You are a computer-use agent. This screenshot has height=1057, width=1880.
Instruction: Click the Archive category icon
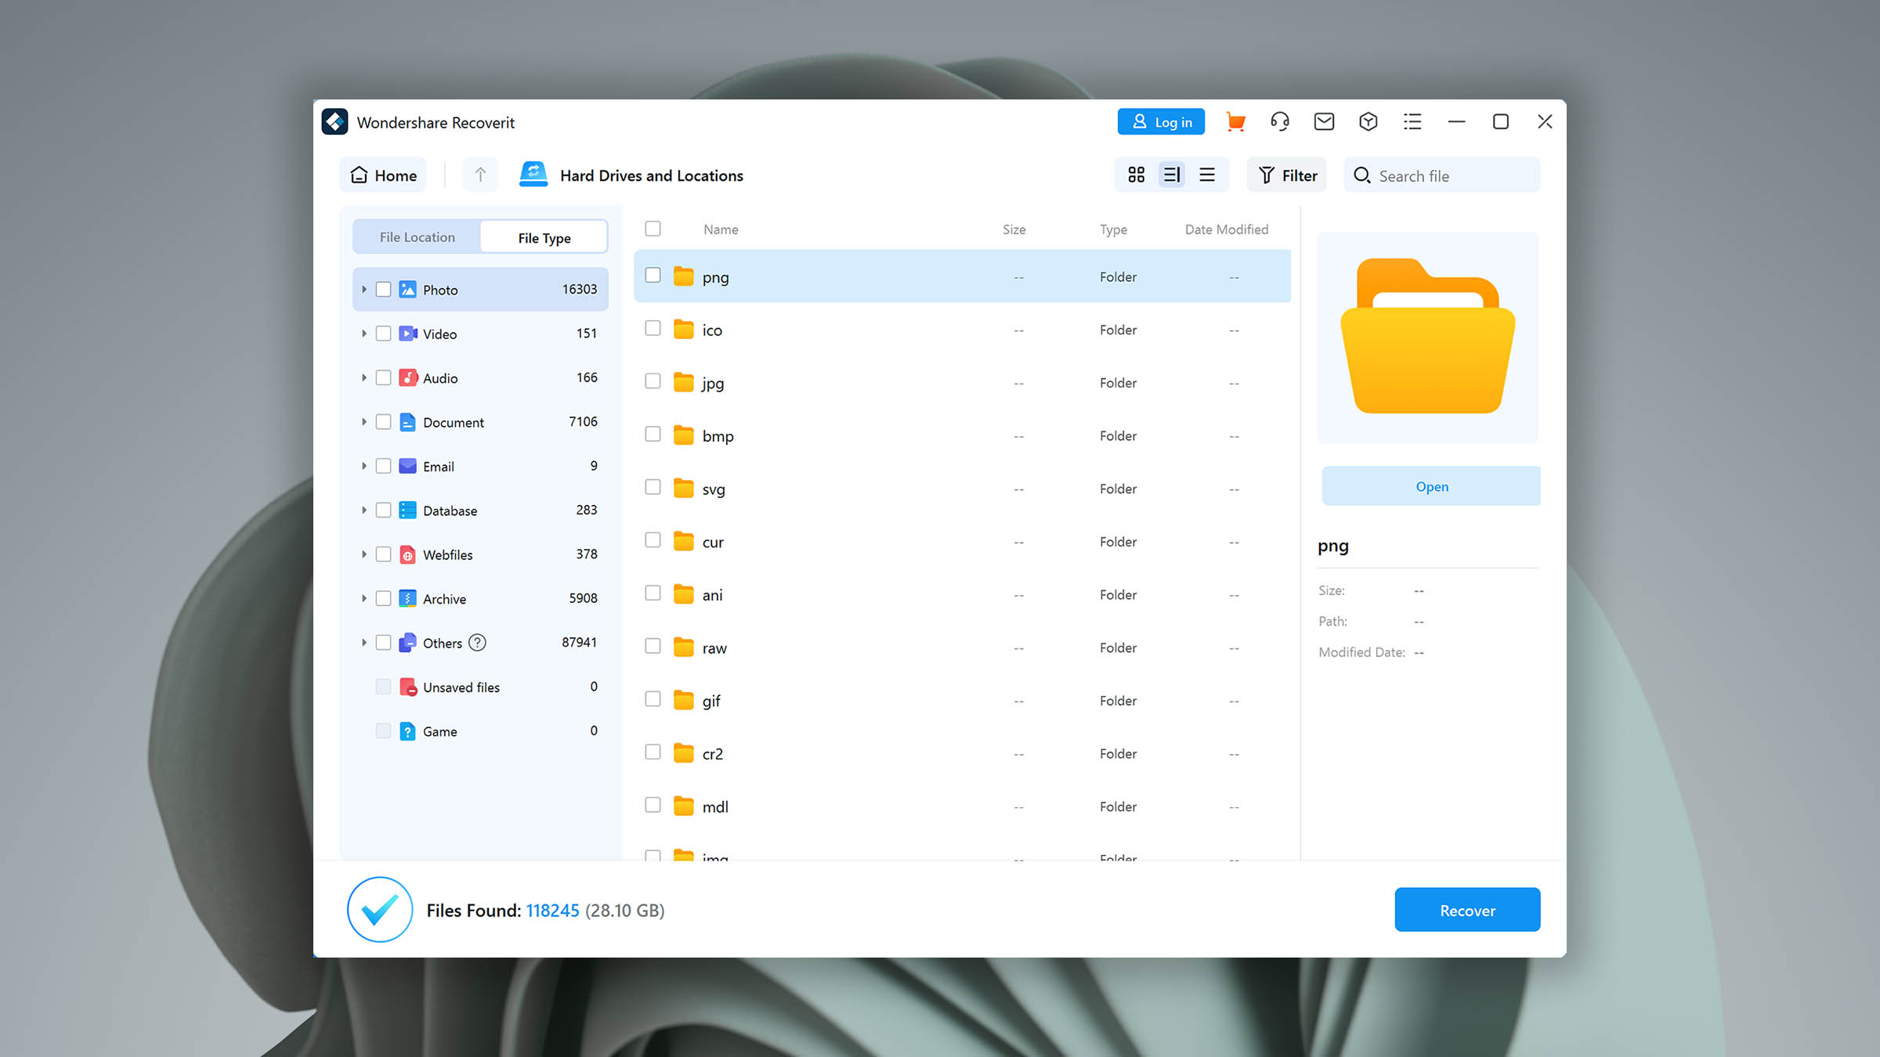[x=407, y=599]
